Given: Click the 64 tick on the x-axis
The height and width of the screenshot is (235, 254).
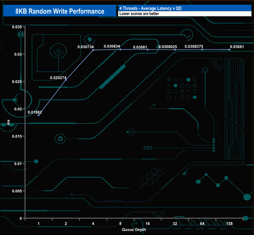Looking at the screenshot, I should pyautogui.click(x=202, y=224).
